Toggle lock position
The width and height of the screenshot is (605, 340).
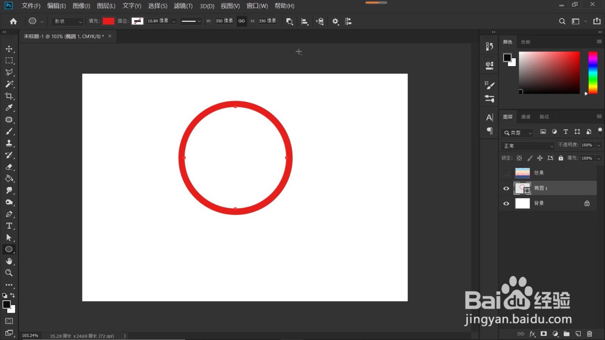tap(540, 158)
